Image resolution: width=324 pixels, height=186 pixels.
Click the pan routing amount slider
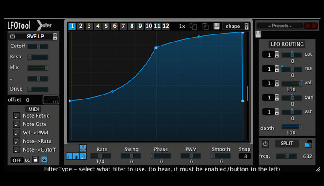click(x=292, y=98)
